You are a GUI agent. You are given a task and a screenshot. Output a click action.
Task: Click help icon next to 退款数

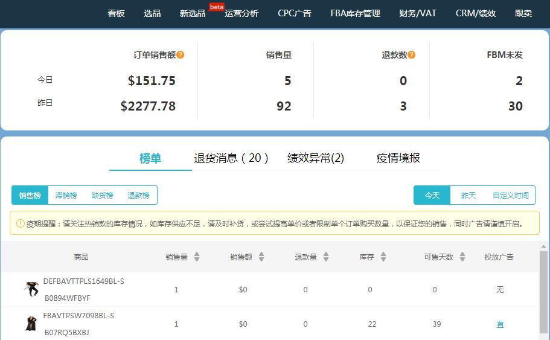click(x=412, y=55)
